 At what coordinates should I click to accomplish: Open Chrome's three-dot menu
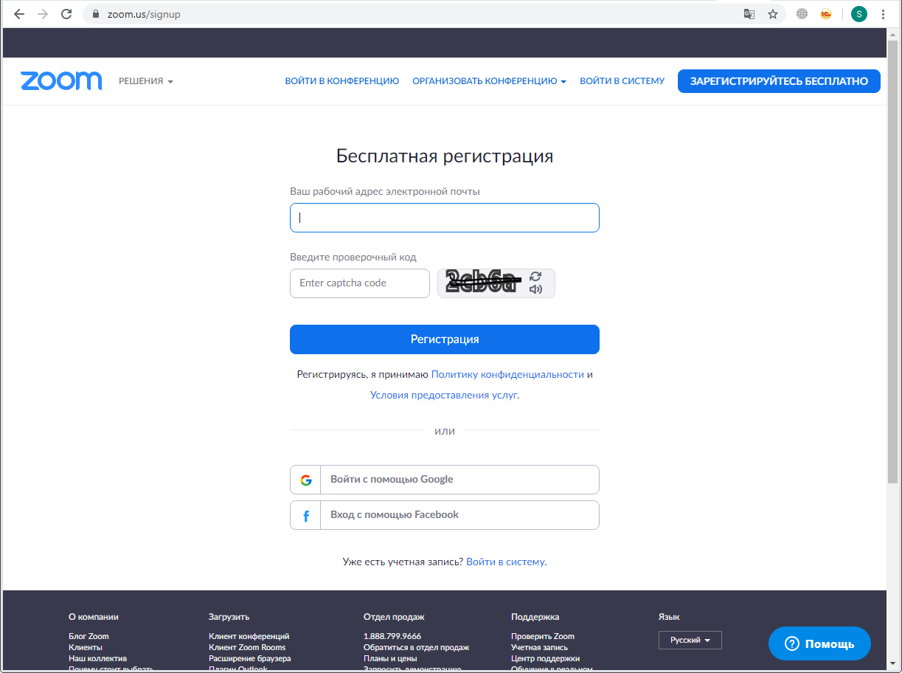click(884, 14)
